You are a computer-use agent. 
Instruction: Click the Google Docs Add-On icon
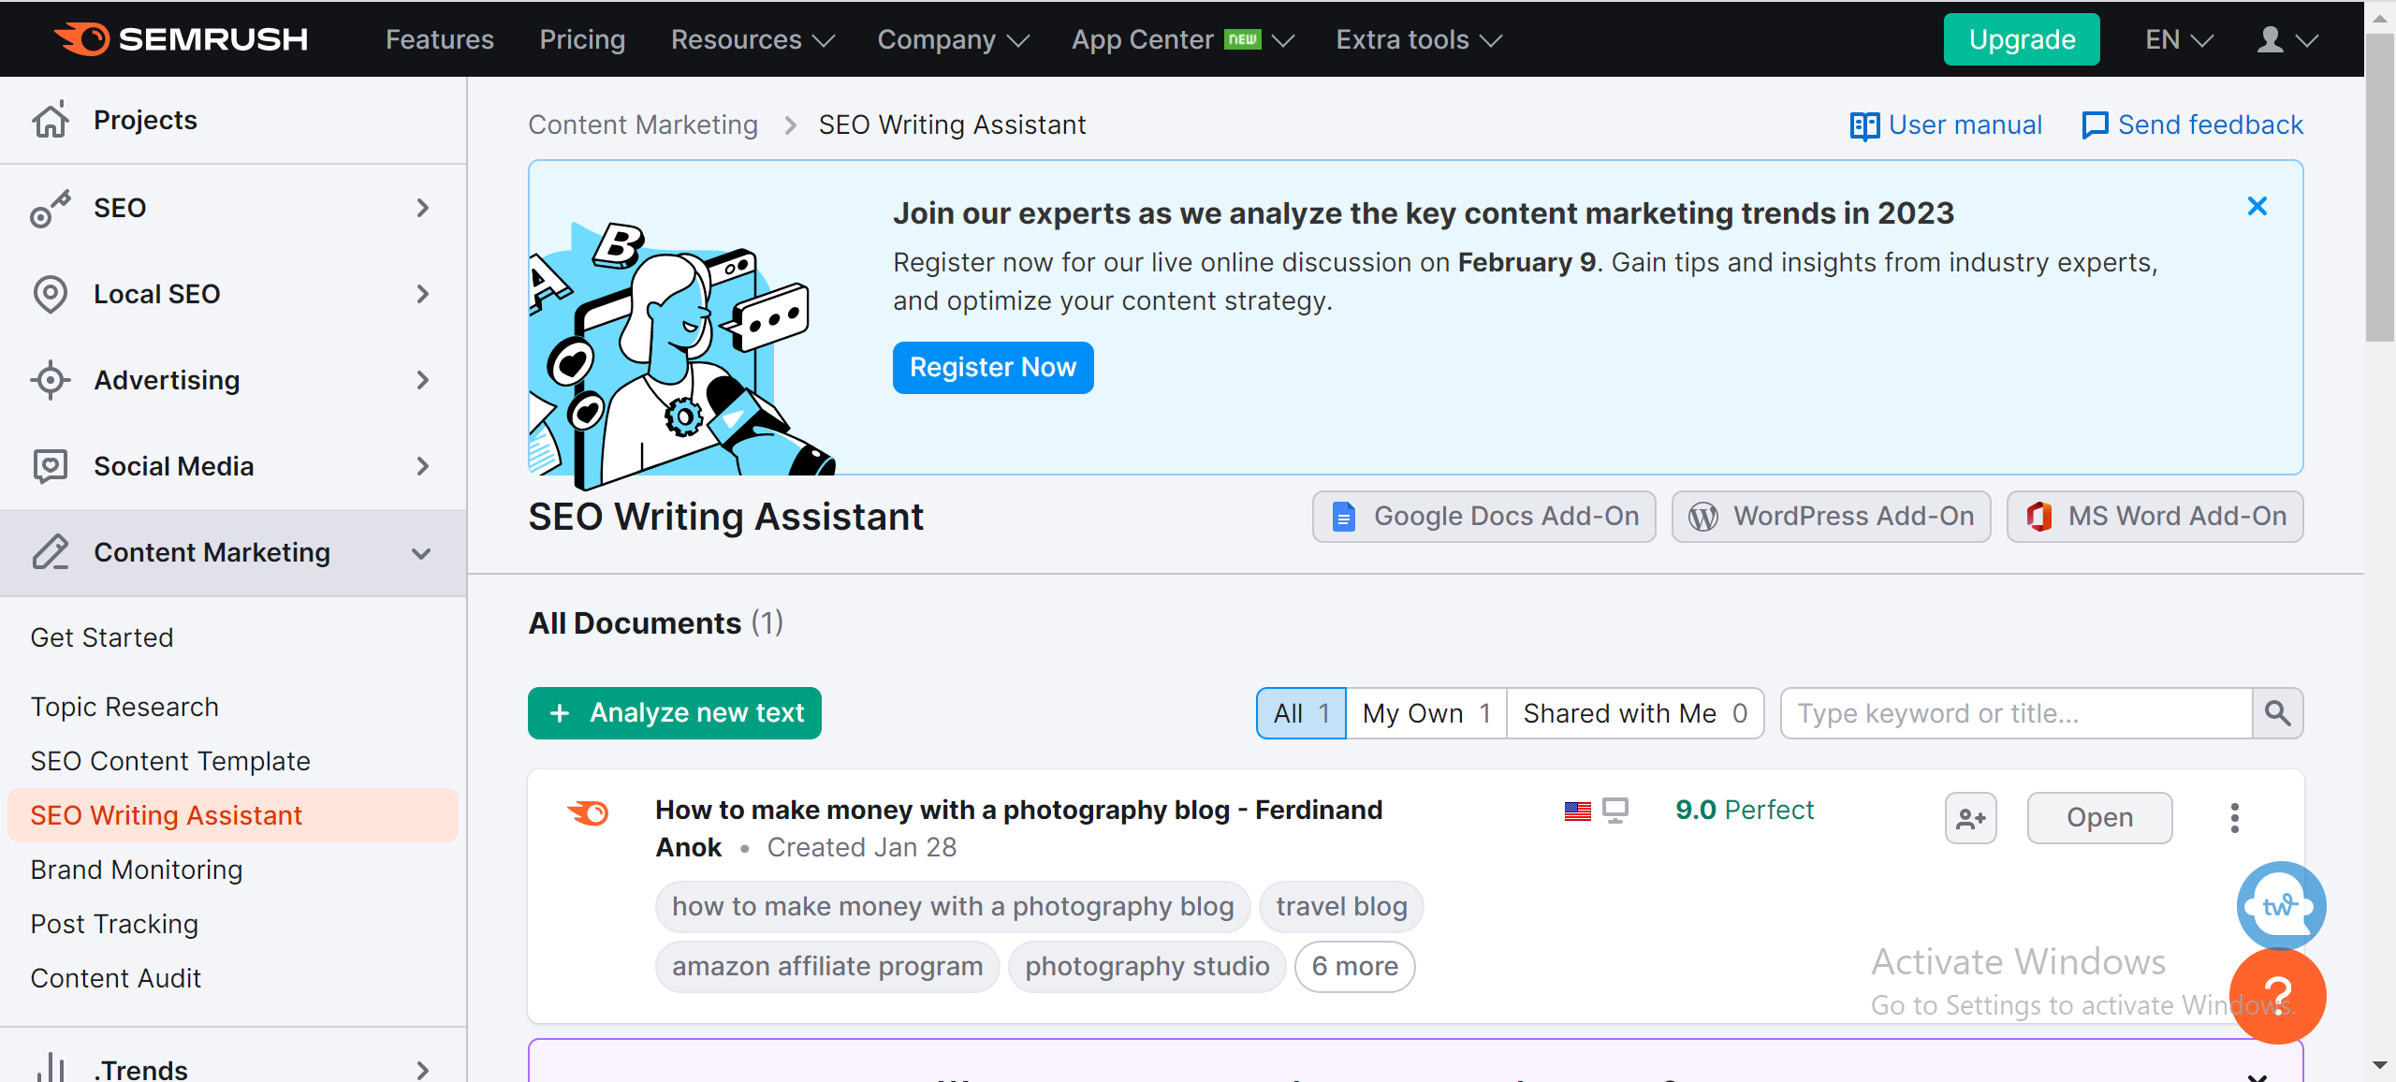[1343, 517]
